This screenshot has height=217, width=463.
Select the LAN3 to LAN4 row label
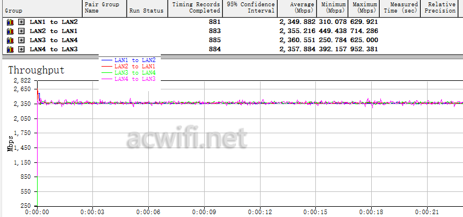pyautogui.click(x=54, y=40)
